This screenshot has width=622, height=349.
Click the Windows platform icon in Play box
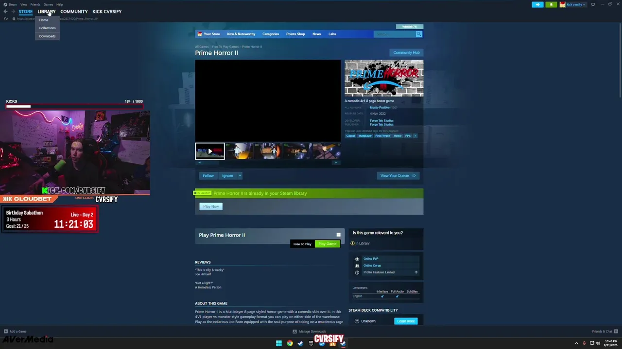click(339, 235)
